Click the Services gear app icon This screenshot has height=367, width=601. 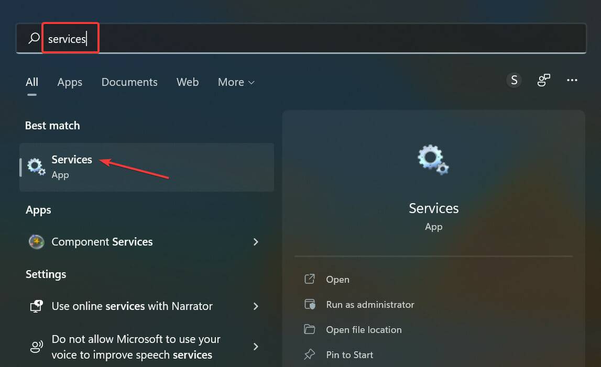pos(35,166)
